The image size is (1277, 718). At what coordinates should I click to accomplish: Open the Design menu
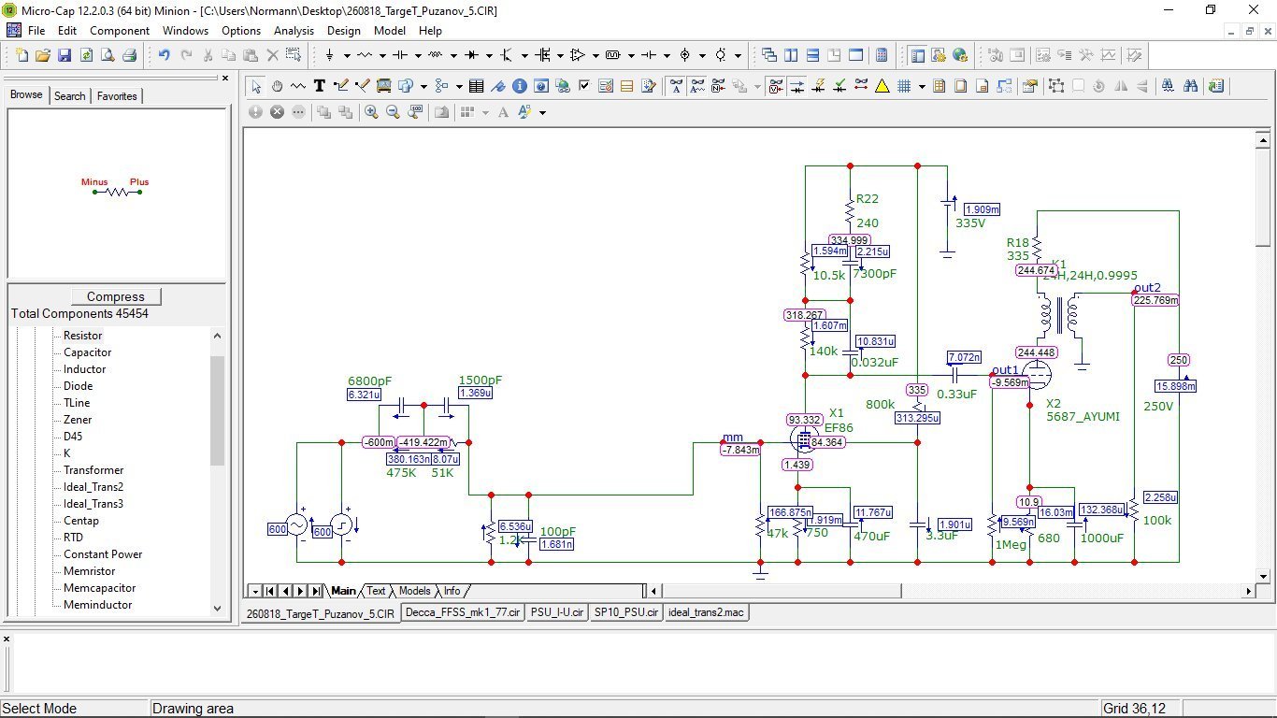(x=344, y=31)
